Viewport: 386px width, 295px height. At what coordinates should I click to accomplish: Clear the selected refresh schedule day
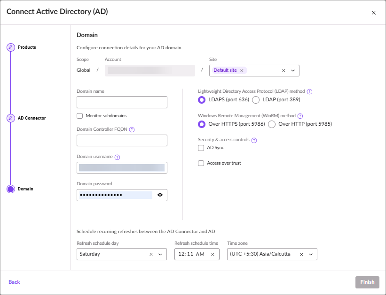click(151, 254)
